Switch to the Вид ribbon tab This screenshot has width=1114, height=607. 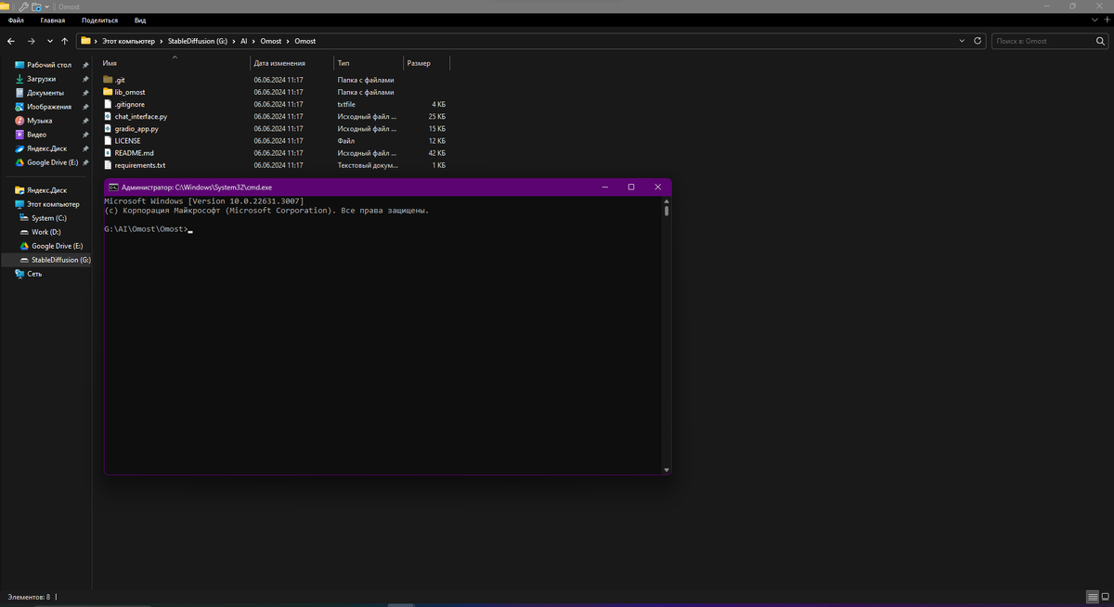point(140,19)
